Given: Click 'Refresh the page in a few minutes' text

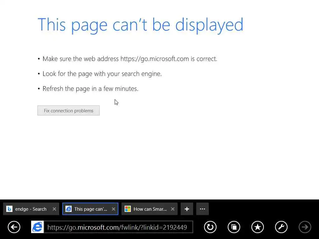Looking at the screenshot, I should 90,89.
